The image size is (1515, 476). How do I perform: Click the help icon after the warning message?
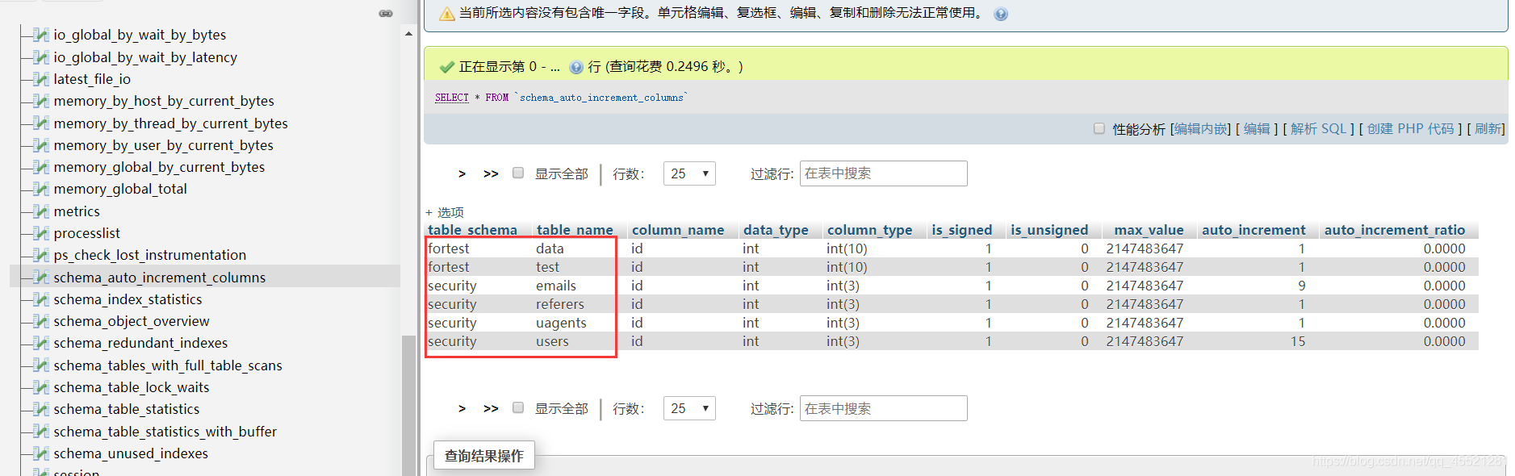1001,14
